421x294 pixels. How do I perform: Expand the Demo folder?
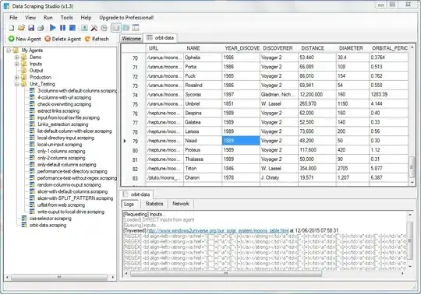[x=16, y=57]
